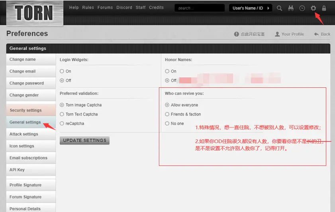Screen dimensions: 335x212
Task: Click the Your Profile person icon
Action: pos(277,34)
